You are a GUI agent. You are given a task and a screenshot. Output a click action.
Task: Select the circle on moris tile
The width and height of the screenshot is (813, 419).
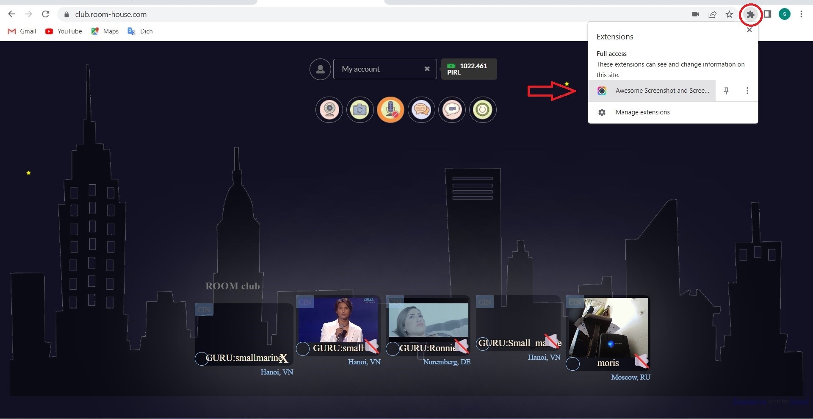pos(572,364)
